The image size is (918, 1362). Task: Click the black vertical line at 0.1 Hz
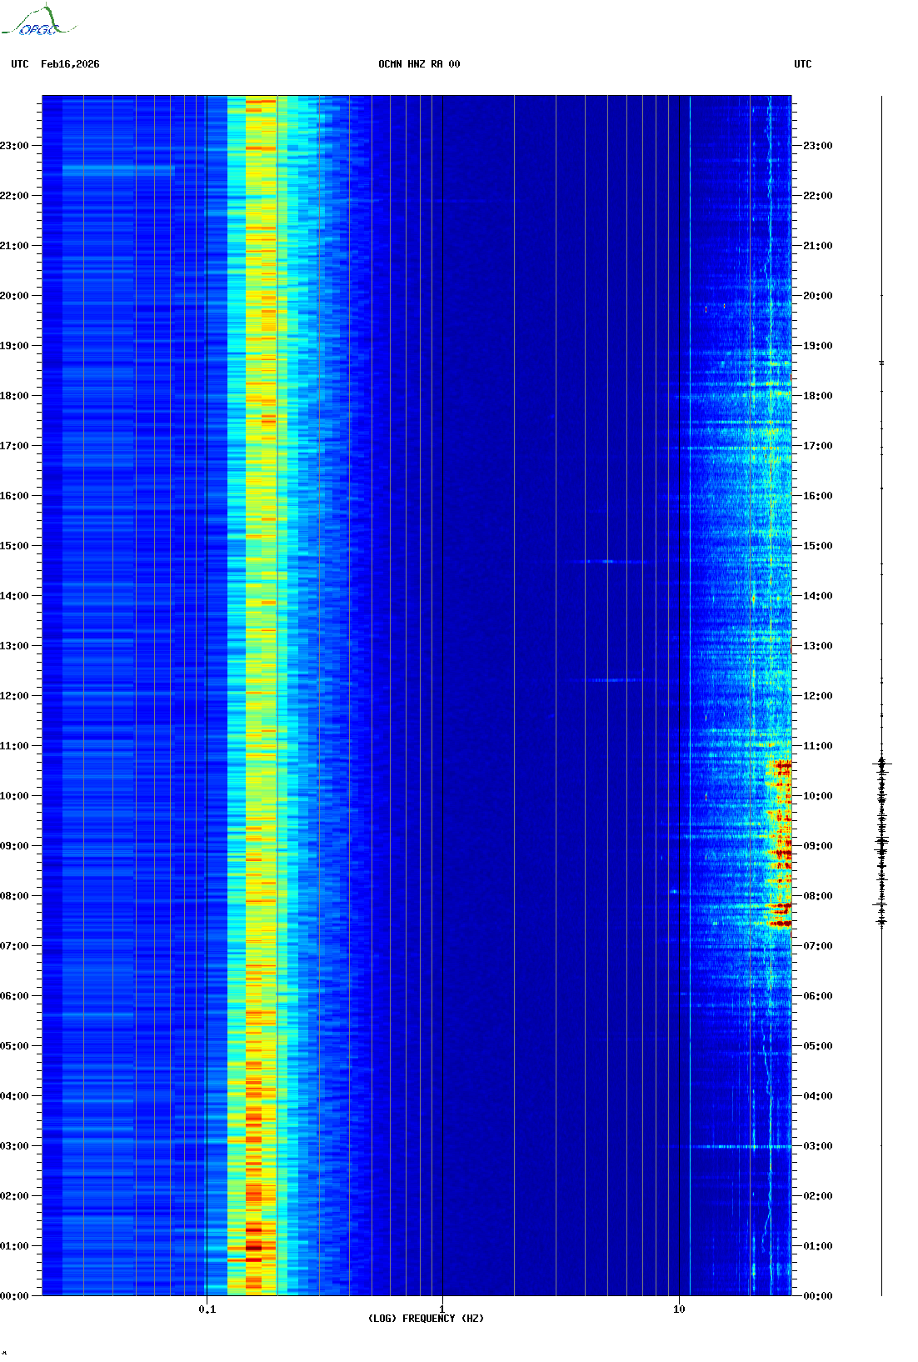[x=207, y=667]
